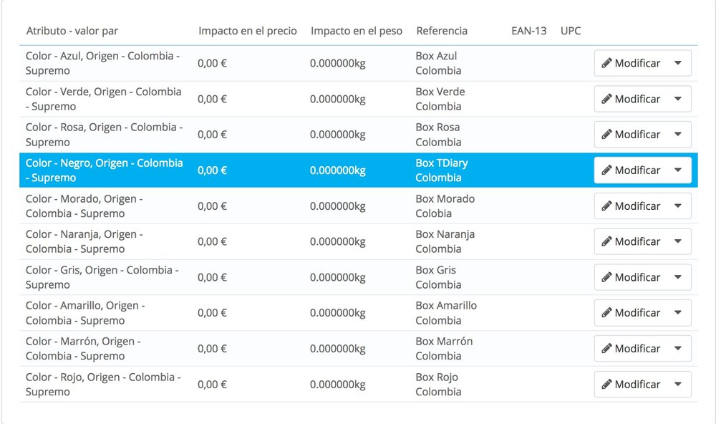Click 'Box Naranja Colombia' reference text

coord(445,241)
